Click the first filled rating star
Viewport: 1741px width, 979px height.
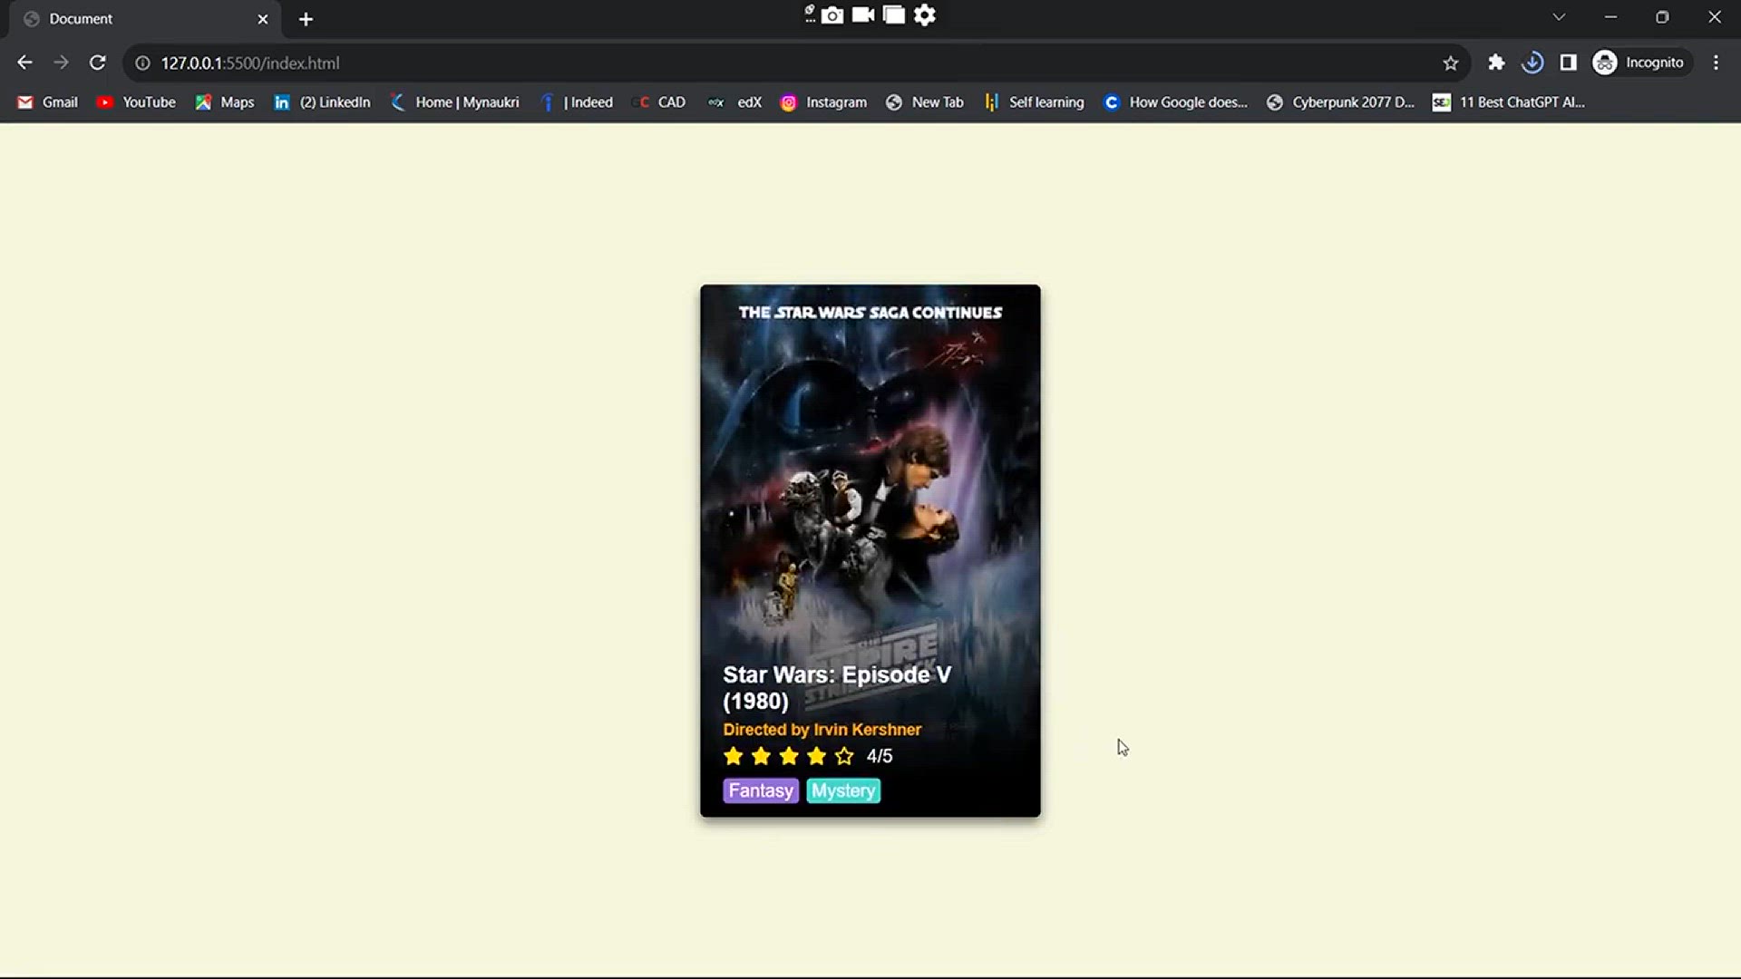[x=734, y=756]
